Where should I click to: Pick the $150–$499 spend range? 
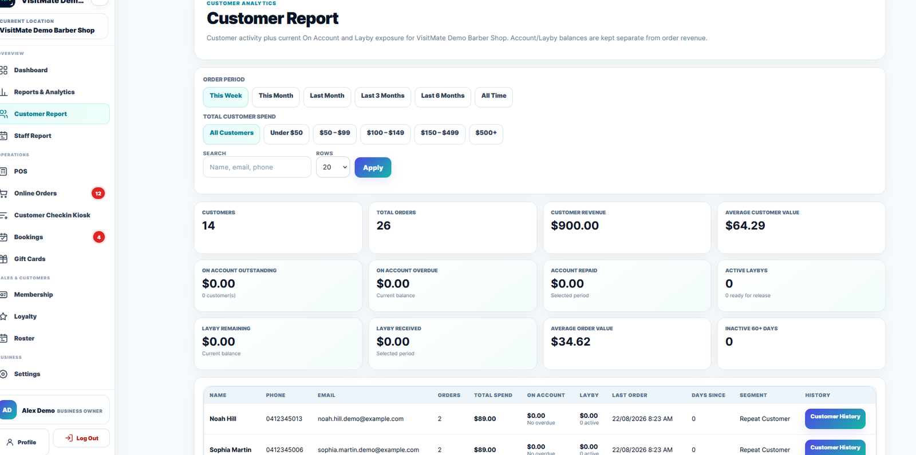440,134
